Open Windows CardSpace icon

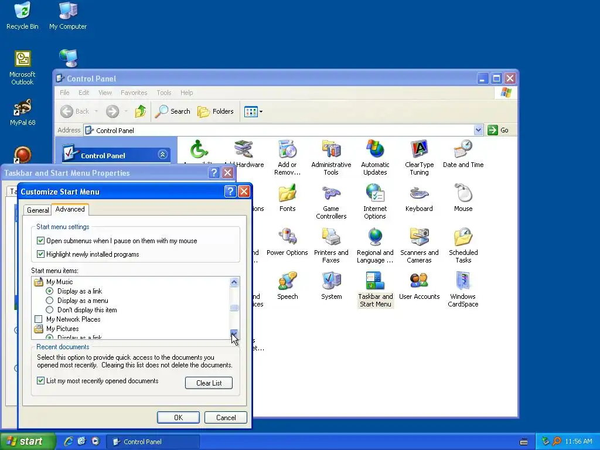pos(463,289)
